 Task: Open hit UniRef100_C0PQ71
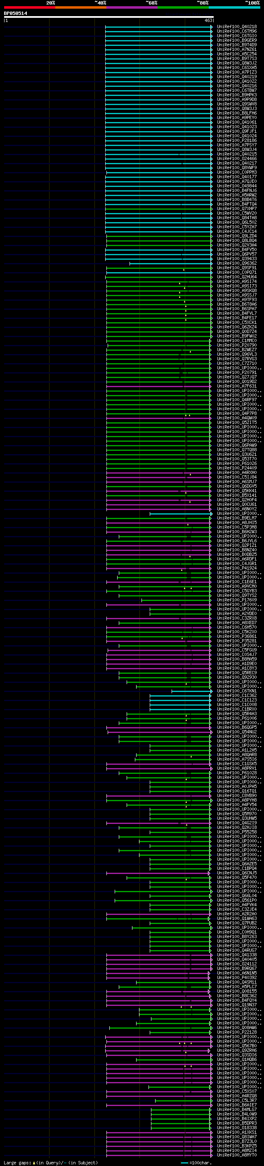237,272
